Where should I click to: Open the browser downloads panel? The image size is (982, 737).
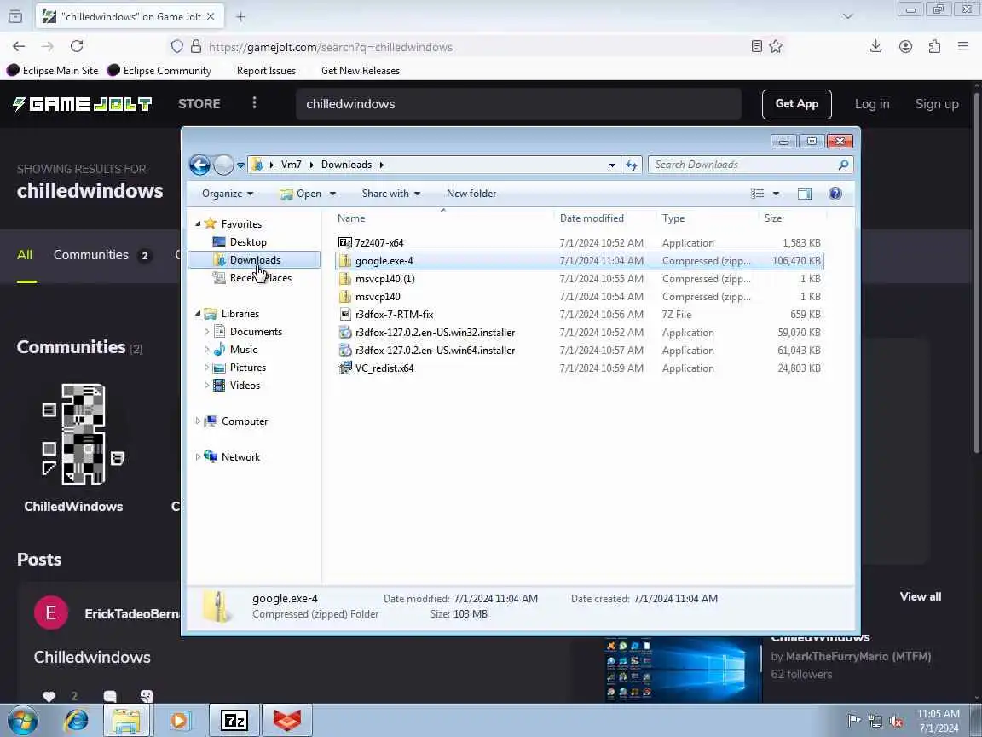[x=875, y=46]
